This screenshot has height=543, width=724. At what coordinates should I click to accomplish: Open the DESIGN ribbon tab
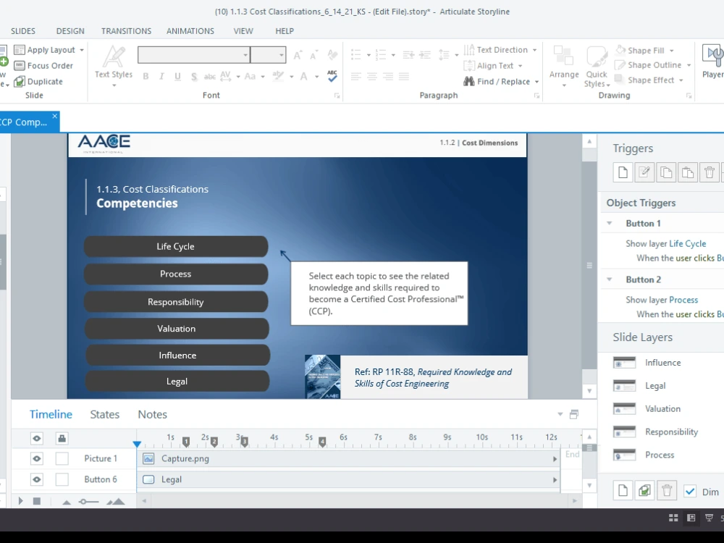70,31
